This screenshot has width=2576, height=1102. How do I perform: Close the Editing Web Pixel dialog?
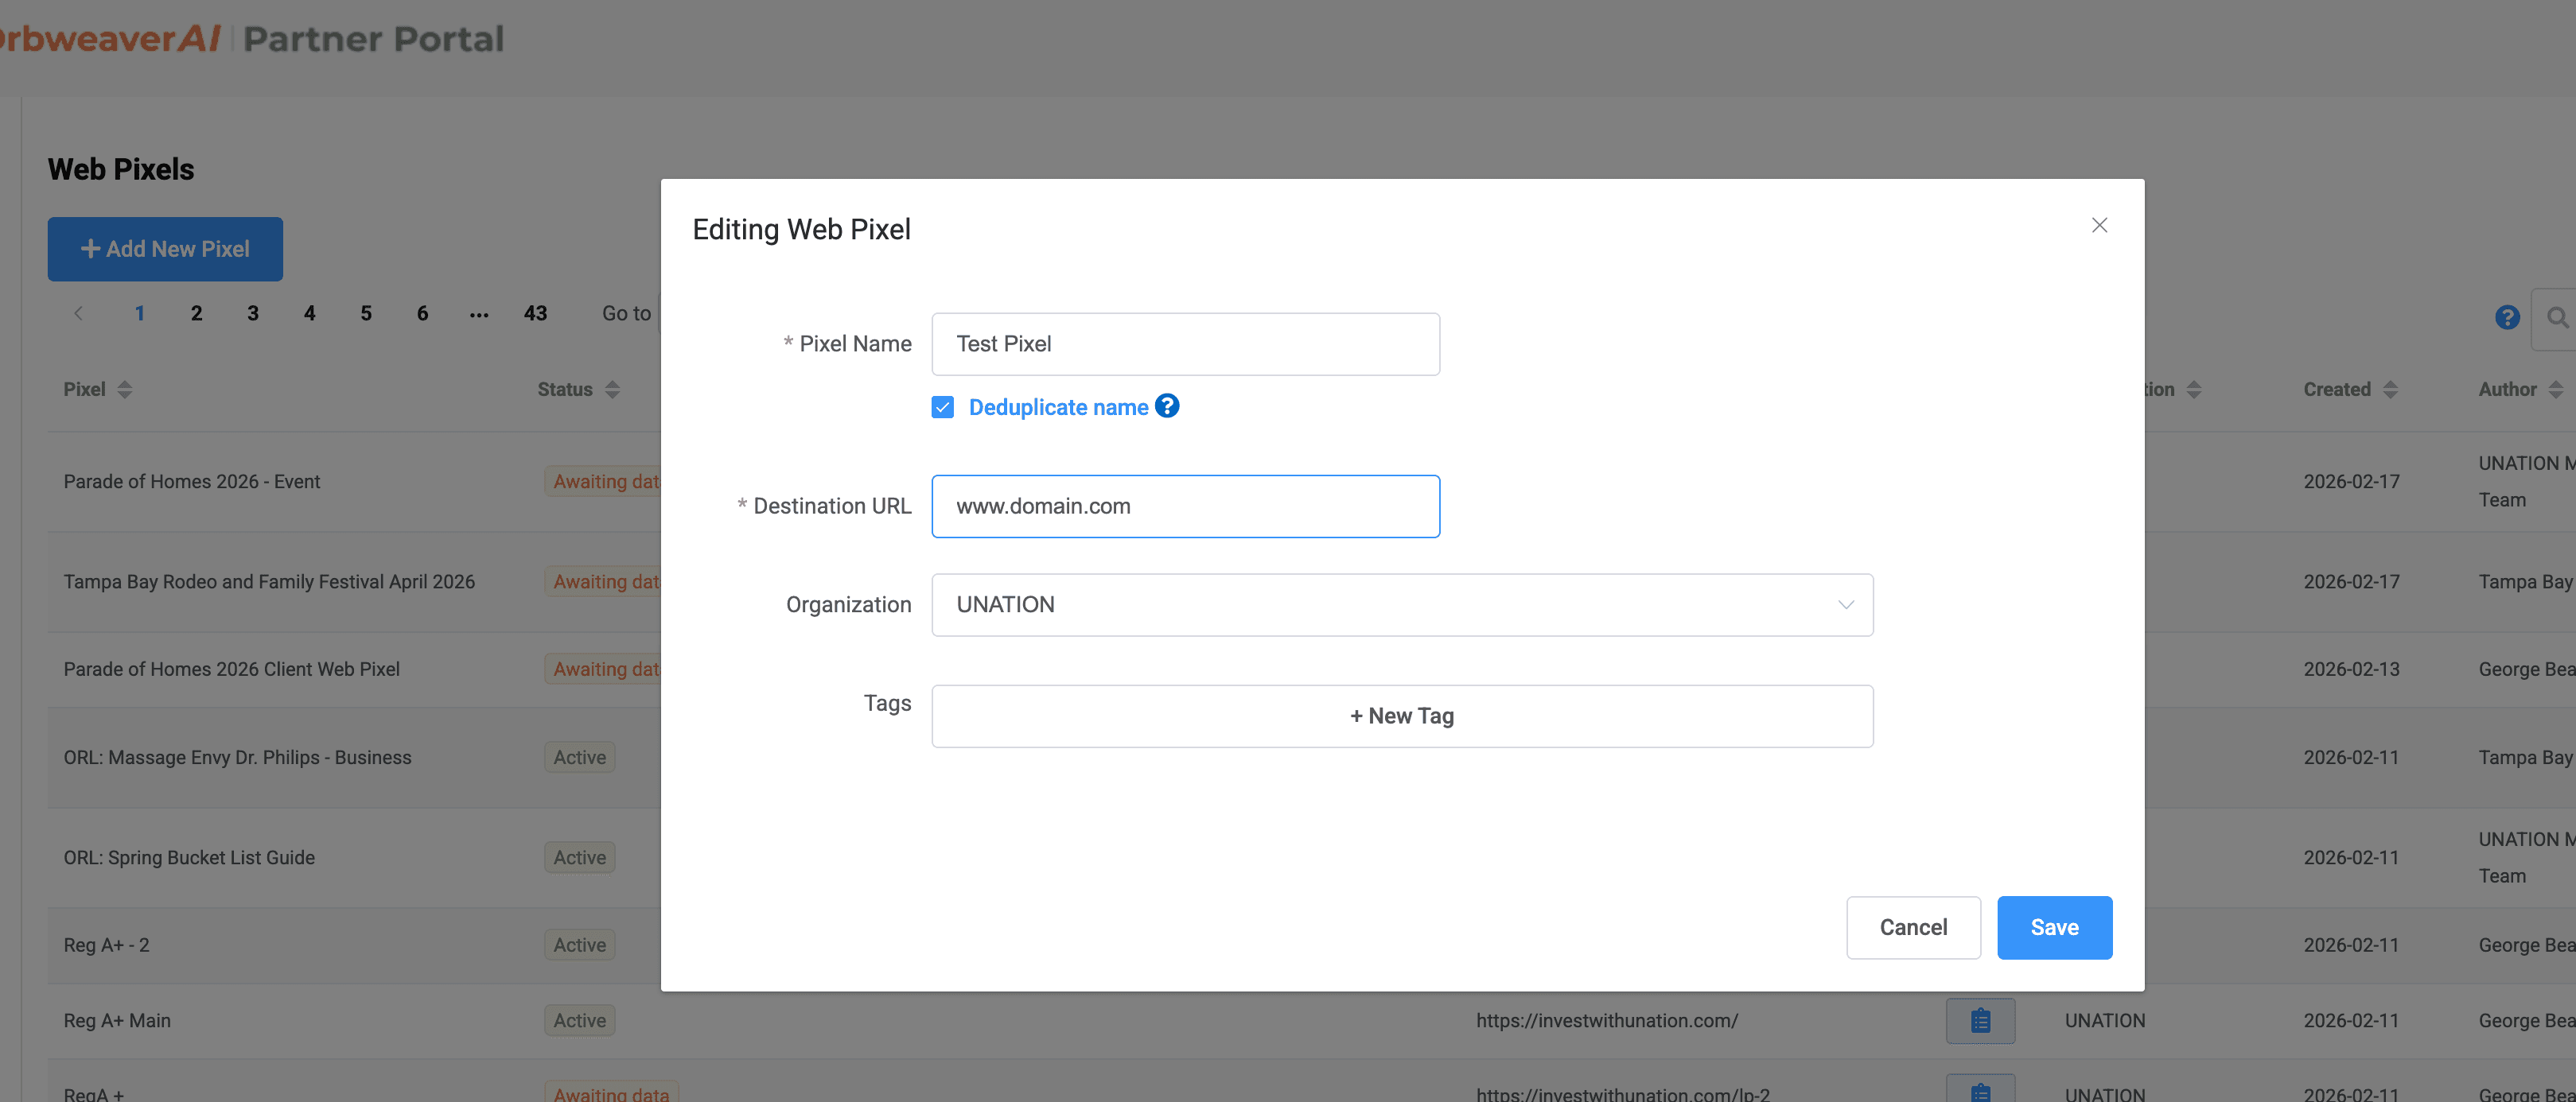pyautogui.click(x=2099, y=226)
